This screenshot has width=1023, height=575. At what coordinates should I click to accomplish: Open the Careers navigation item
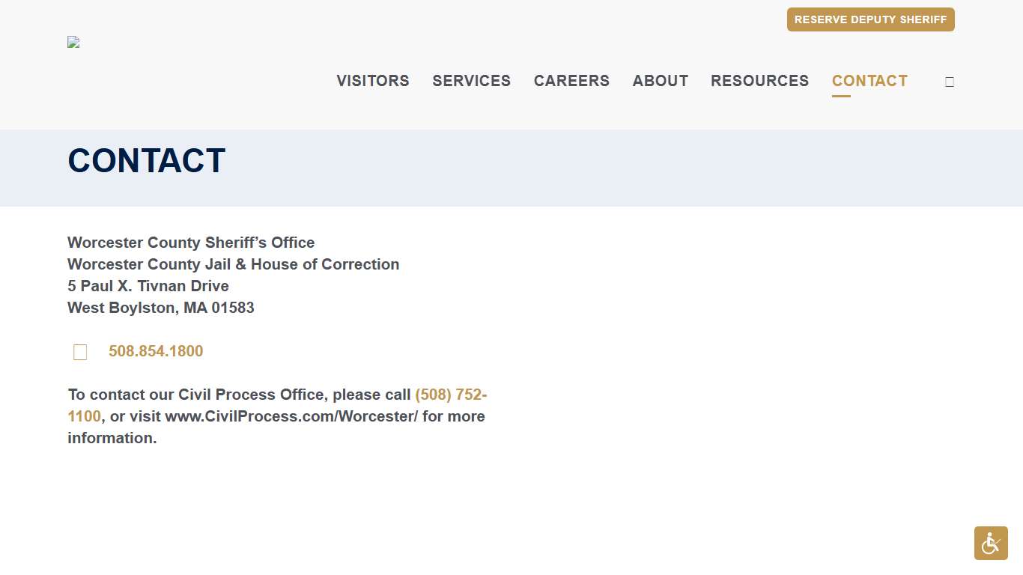coord(571,81)
